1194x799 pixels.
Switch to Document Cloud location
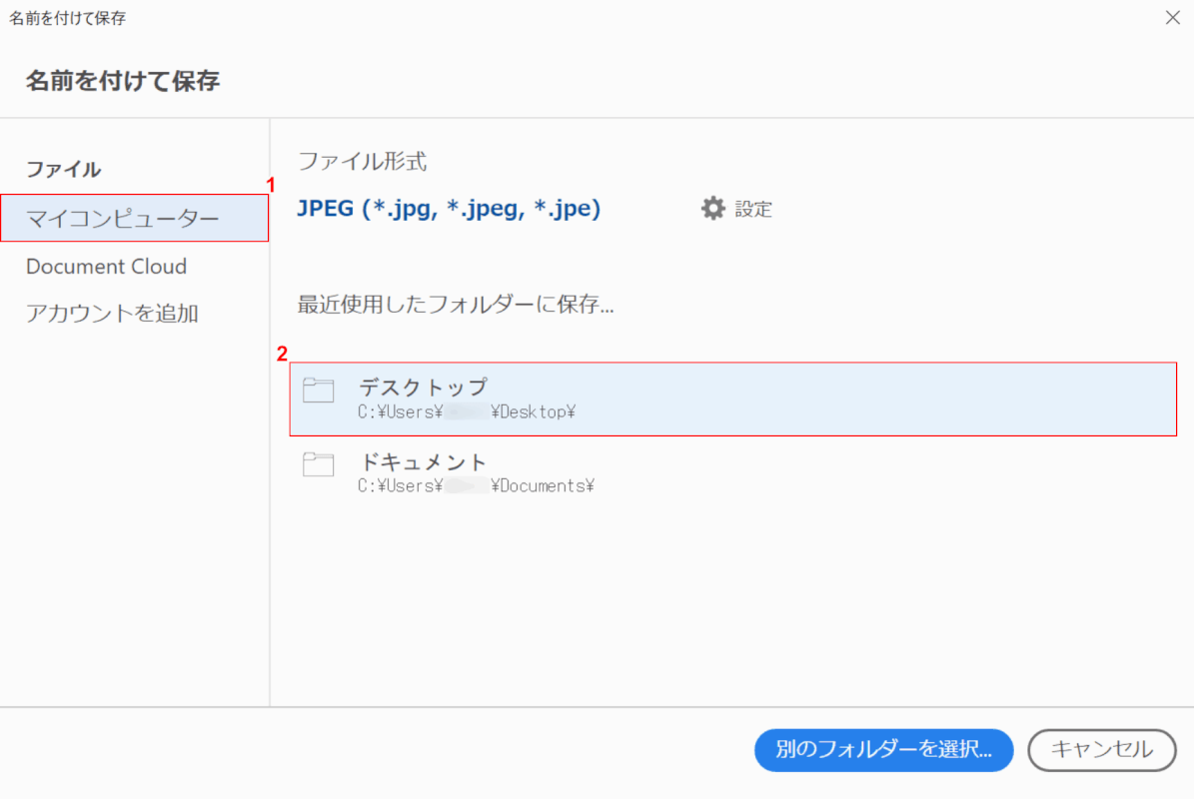tap(106, 267)
